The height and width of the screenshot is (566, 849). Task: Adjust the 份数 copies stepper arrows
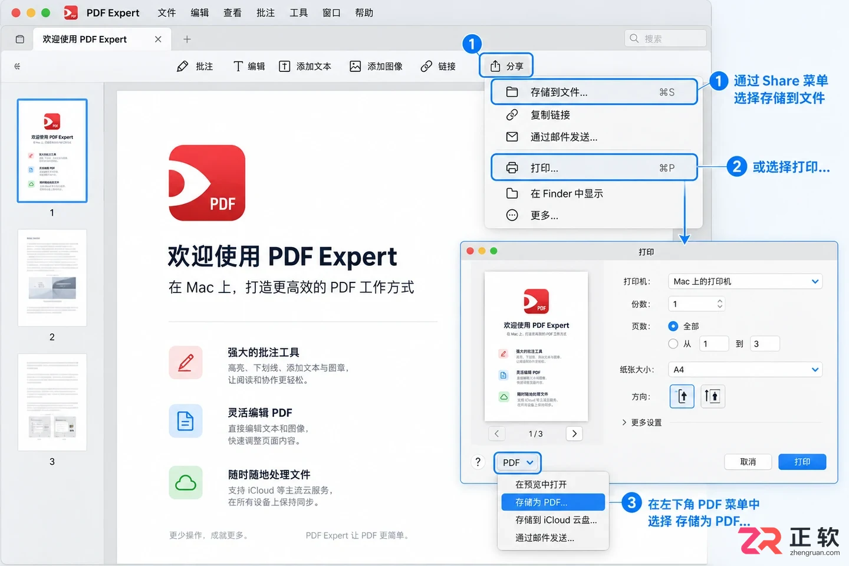click(719, 304)
